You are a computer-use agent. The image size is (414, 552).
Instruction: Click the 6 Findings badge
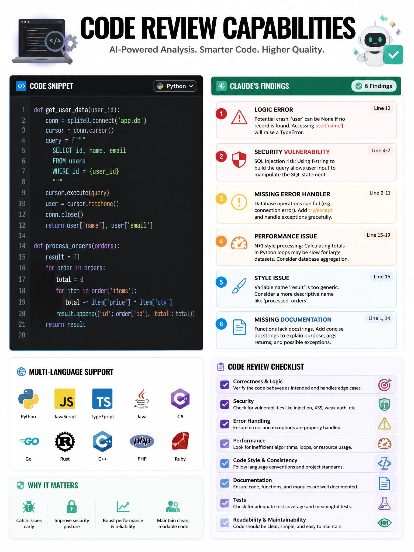[374, 86]
